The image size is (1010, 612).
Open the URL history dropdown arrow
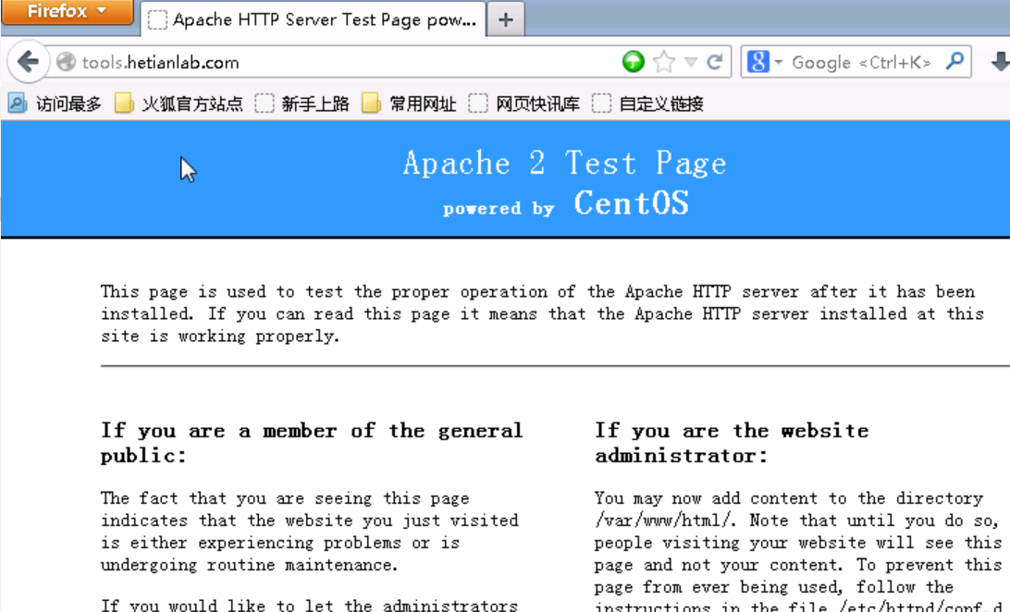691,62
